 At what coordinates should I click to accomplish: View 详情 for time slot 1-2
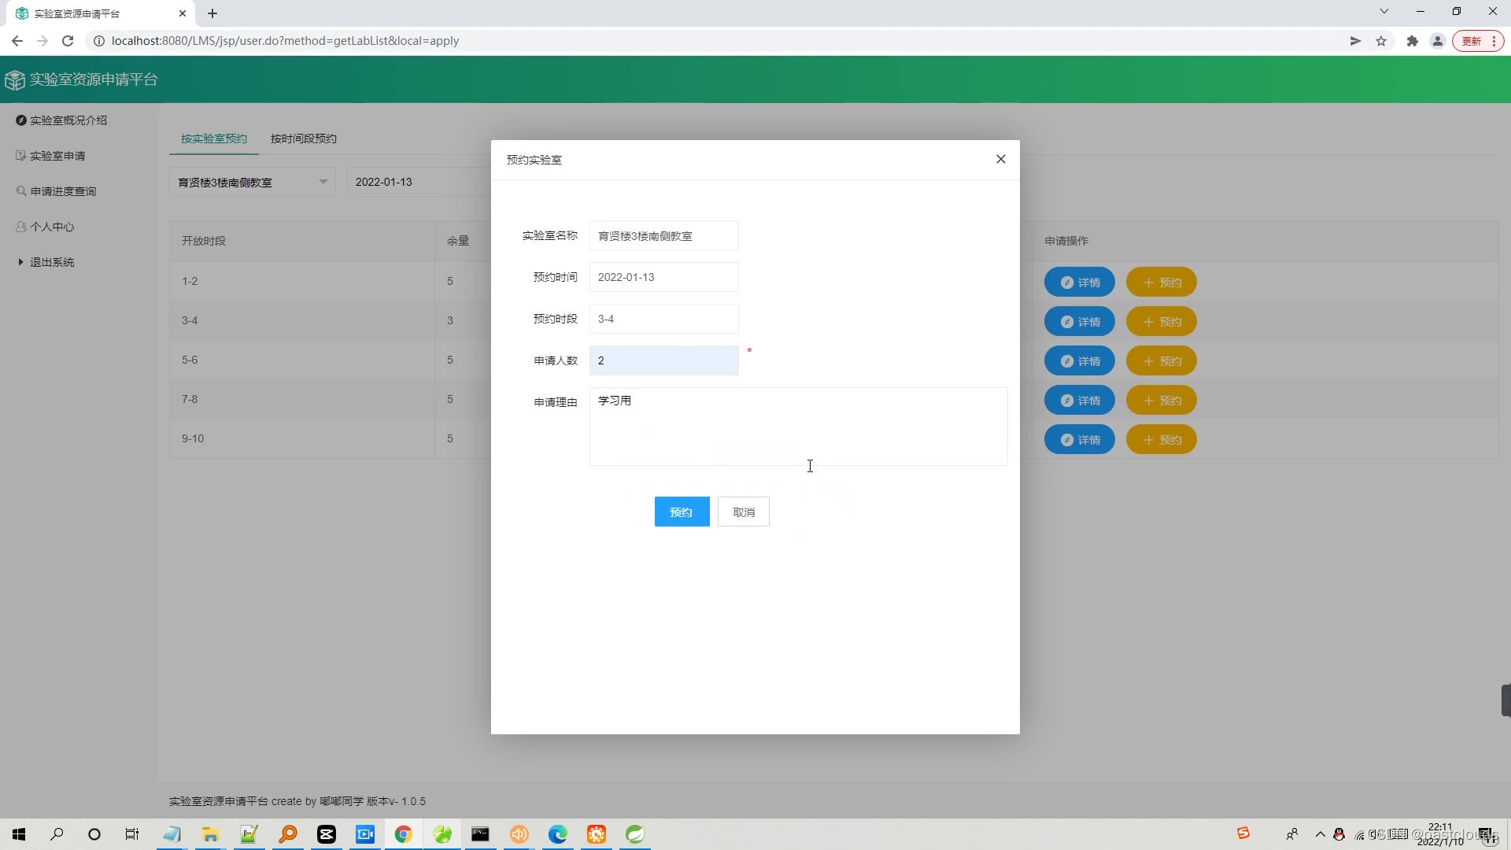(1079, 283)
